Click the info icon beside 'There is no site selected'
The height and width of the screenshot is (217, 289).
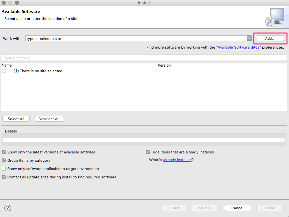(x=16, y=71)
